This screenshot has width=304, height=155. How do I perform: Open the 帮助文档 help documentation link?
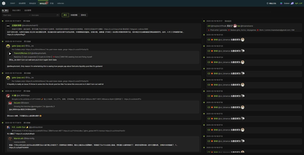tap(271, 3)
